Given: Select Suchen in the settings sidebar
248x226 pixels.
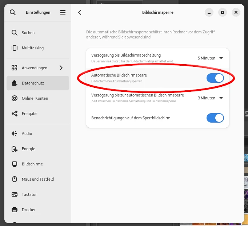Looking at the screenshot, I should click(38, 33).
